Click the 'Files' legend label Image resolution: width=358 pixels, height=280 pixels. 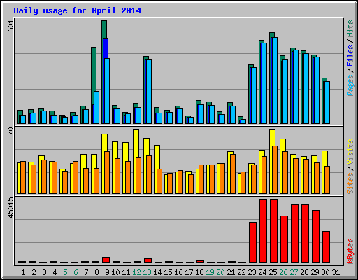(x=350, y=56)
